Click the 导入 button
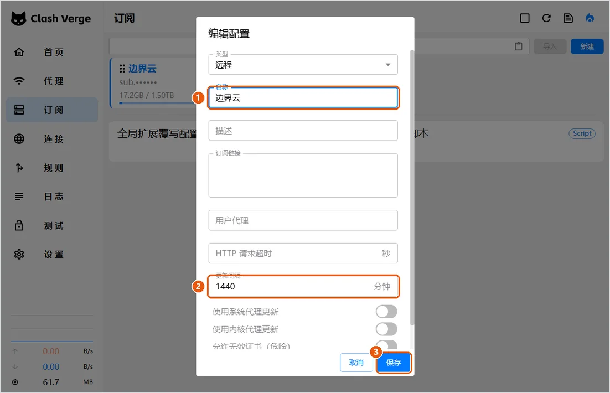 click(x=550, y=46)
